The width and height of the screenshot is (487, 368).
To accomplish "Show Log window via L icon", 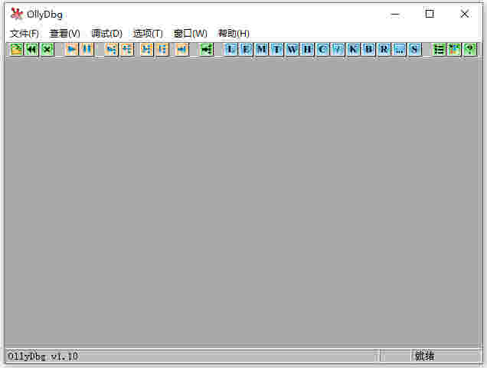I will click(x=230, y=49).
